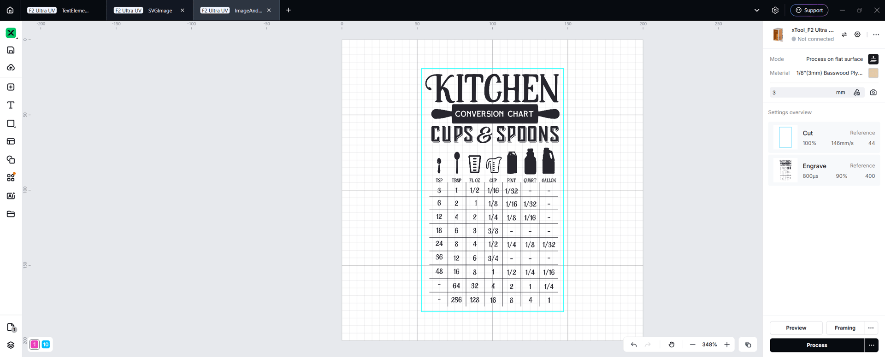This screenshot has width=885, height=357.
Task: Click the basswood material color swatch
Action: coord(873,73)
